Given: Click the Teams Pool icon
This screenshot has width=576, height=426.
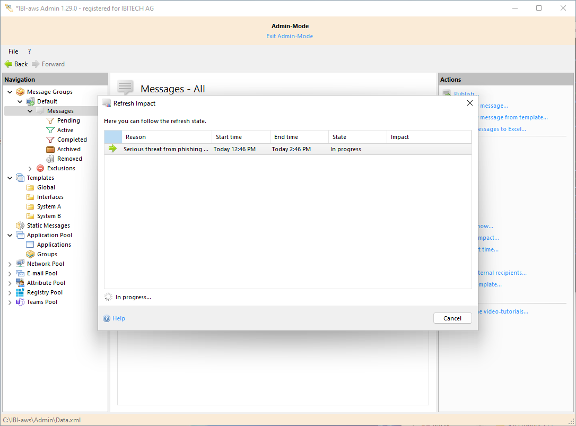Looking at the screenshot, I should pos(20,302).
